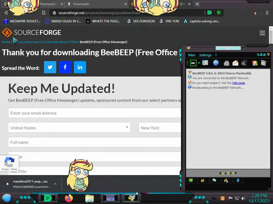273x204 pixels.
Task: Open Firefox from the taskbar
Action: 69,198
